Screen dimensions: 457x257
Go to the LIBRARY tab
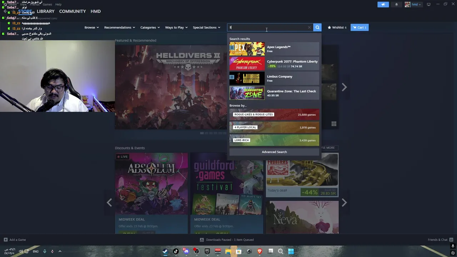(46, 11)
